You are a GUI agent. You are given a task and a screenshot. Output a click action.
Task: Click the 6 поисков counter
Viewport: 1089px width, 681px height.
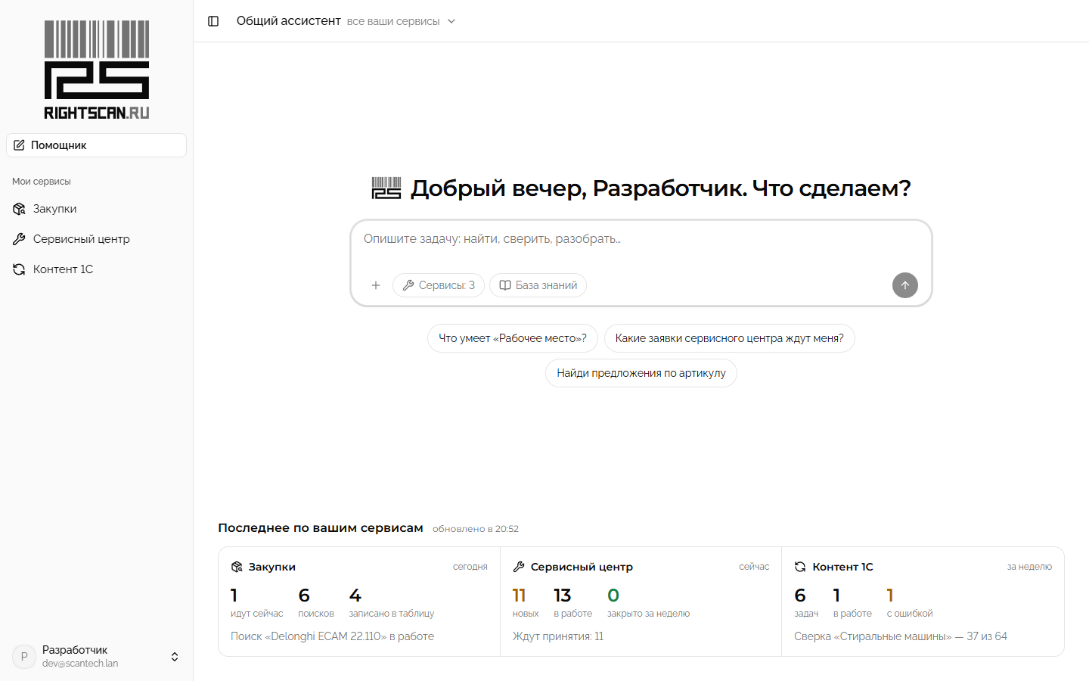pos(316,602)
